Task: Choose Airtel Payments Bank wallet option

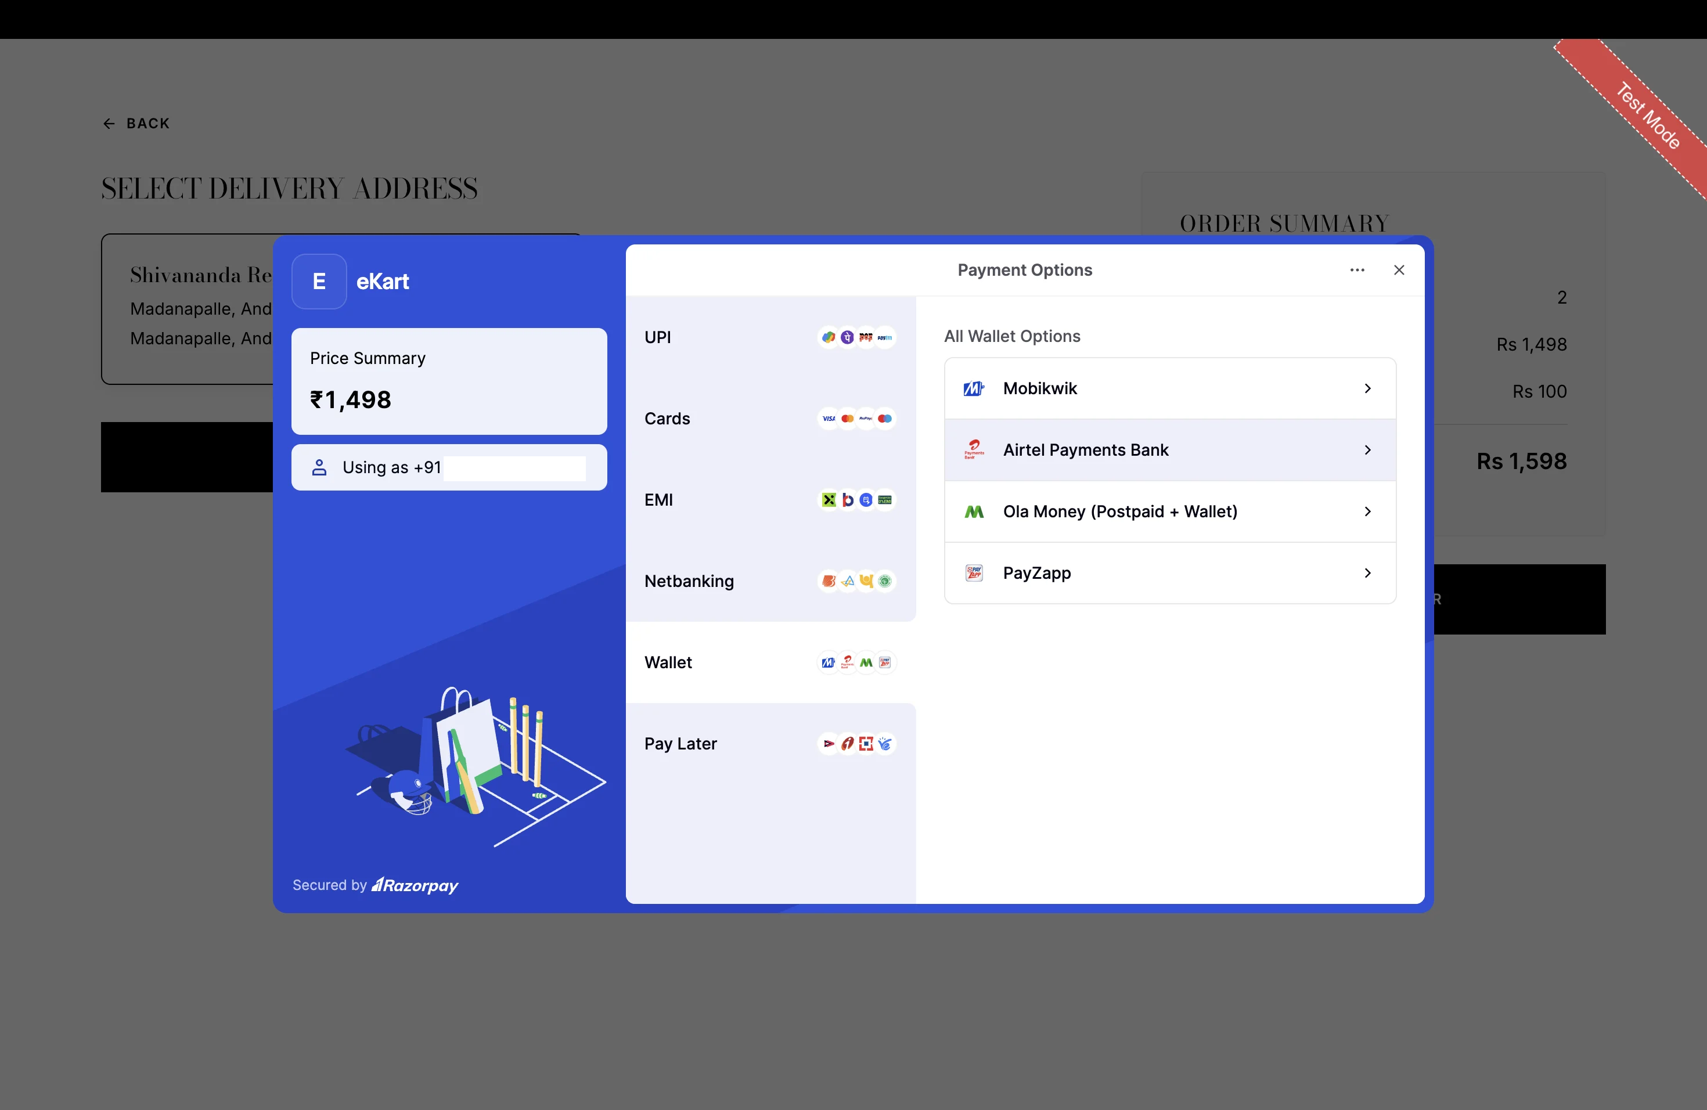Action: [x=1170, y=449]
